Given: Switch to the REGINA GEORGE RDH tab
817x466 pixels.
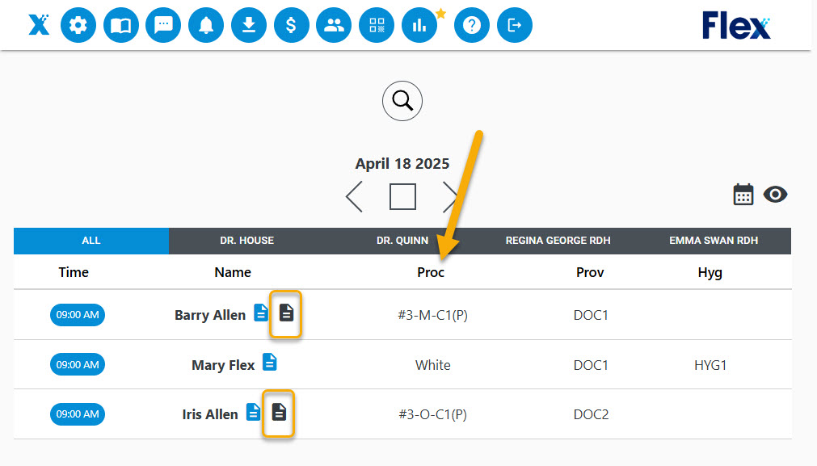Looking at the screenshot, I should pos(558,241).
